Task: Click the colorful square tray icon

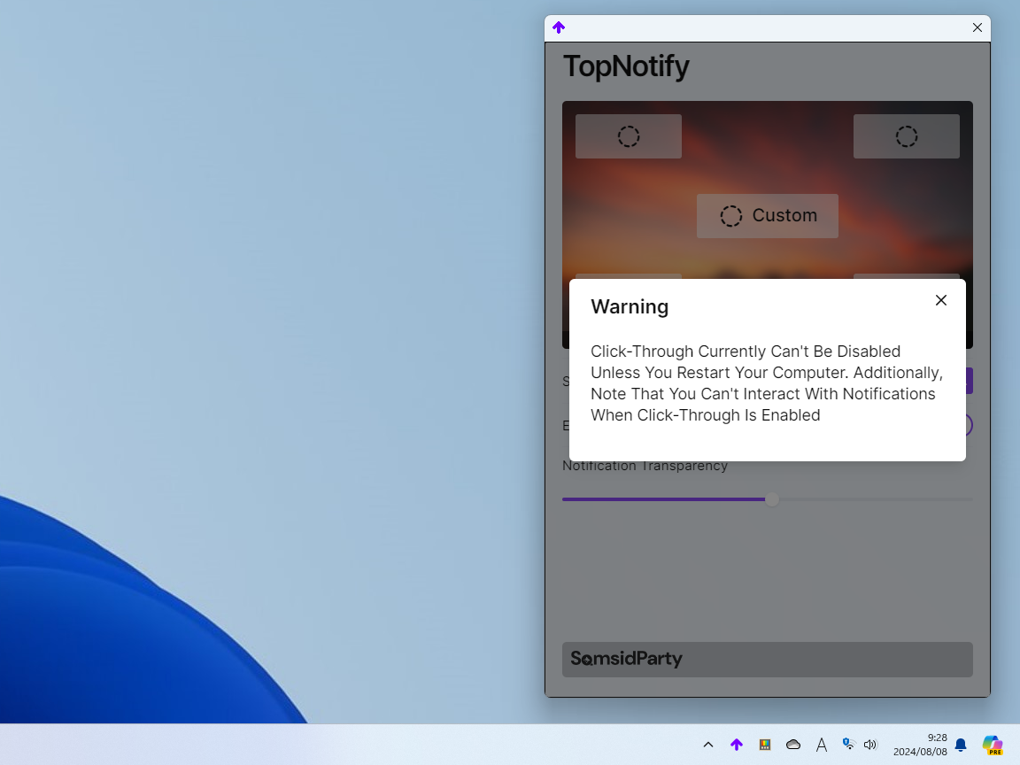Action: [x=765, y=745]
